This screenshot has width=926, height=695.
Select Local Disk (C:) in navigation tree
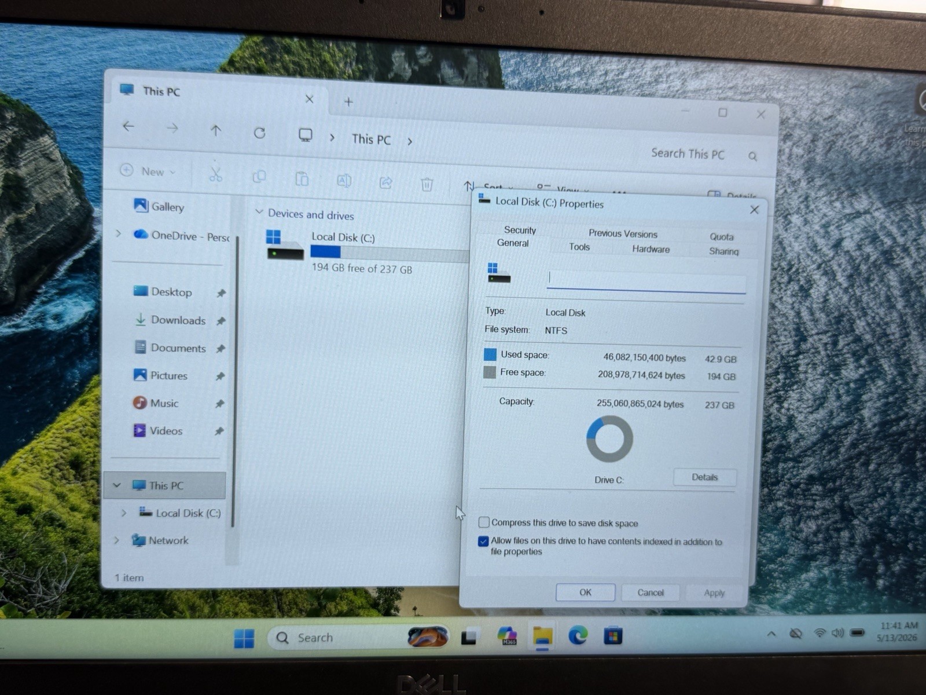[180, 513]
